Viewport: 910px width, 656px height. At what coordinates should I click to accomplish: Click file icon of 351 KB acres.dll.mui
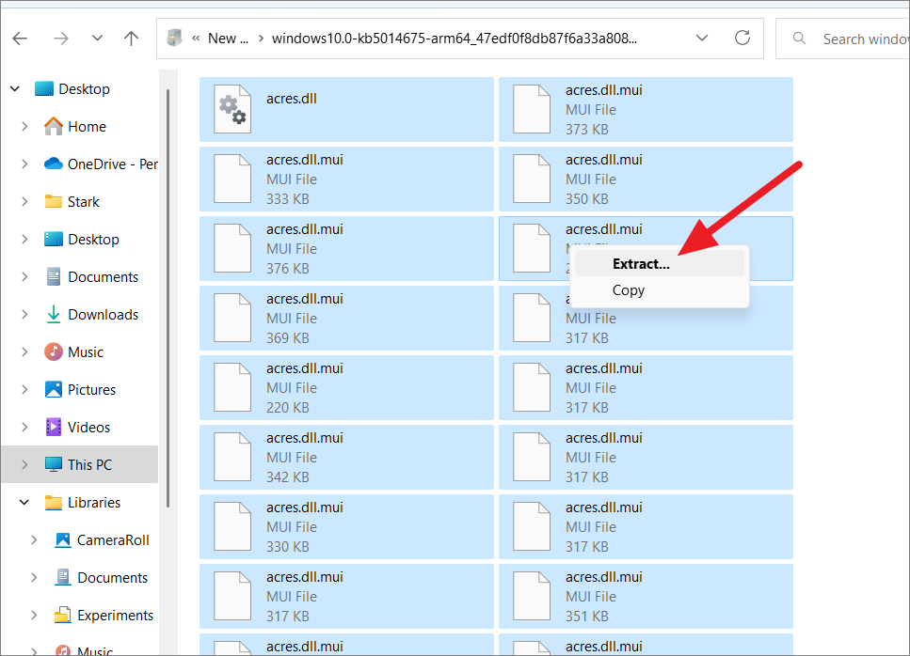click(x=532, y=596)
